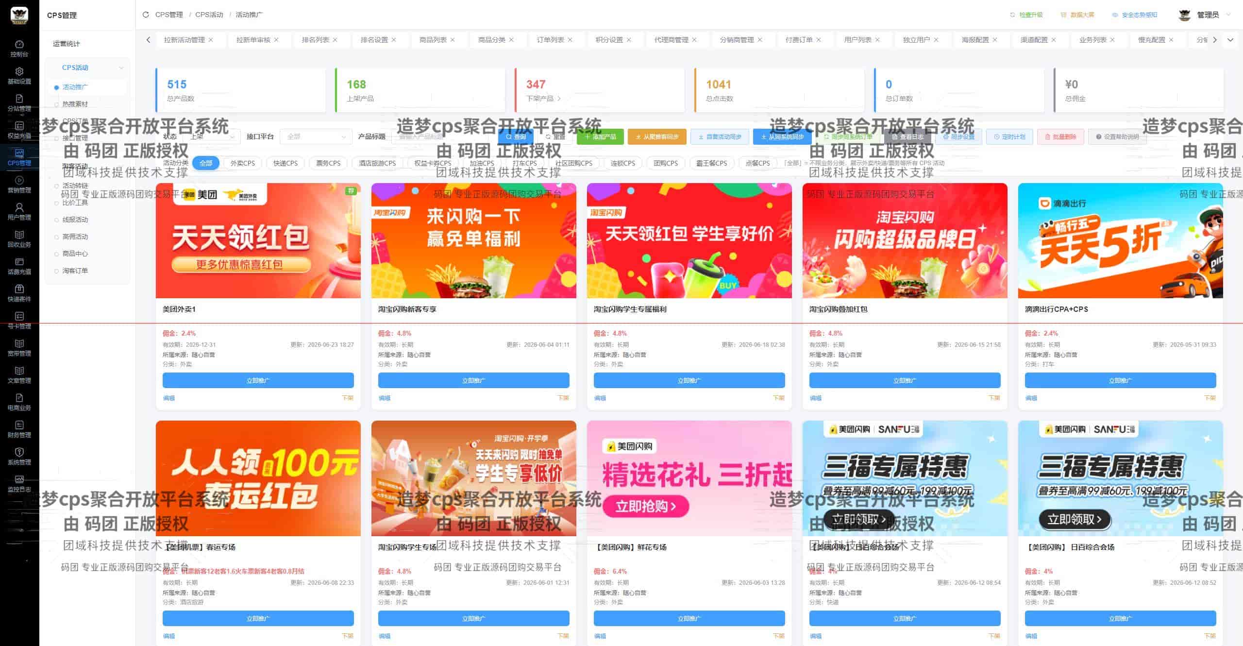
Task: Click the 批量删除 button
Action: pos(1060,136)
